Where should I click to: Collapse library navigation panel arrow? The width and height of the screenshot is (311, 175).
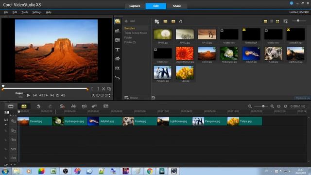[x=154, y=98]
